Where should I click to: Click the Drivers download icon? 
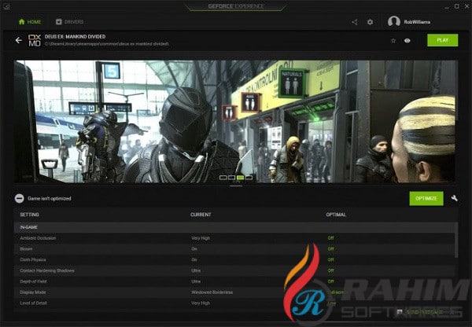coord(59,22)
